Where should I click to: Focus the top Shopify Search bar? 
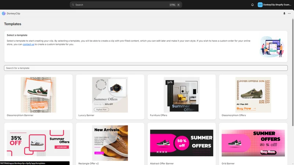tap(126, 5)
